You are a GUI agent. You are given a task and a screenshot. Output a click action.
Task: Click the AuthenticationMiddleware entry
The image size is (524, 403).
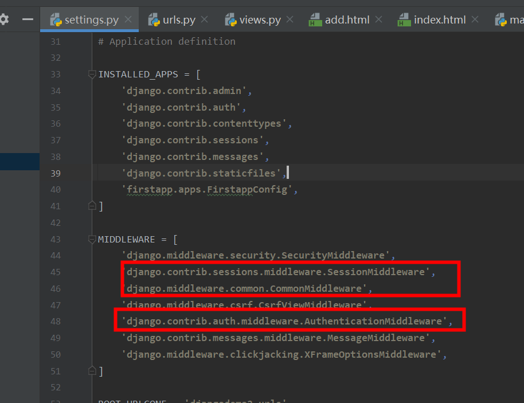(x=284, y=321)
